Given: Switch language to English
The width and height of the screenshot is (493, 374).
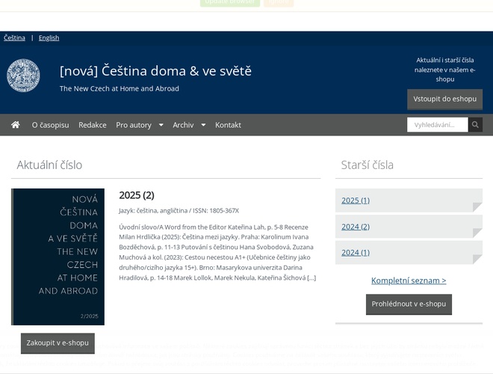Looking at the screenshot, I should 49,37.
